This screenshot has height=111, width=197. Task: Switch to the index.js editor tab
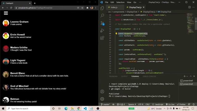click(x=114, y=7)
